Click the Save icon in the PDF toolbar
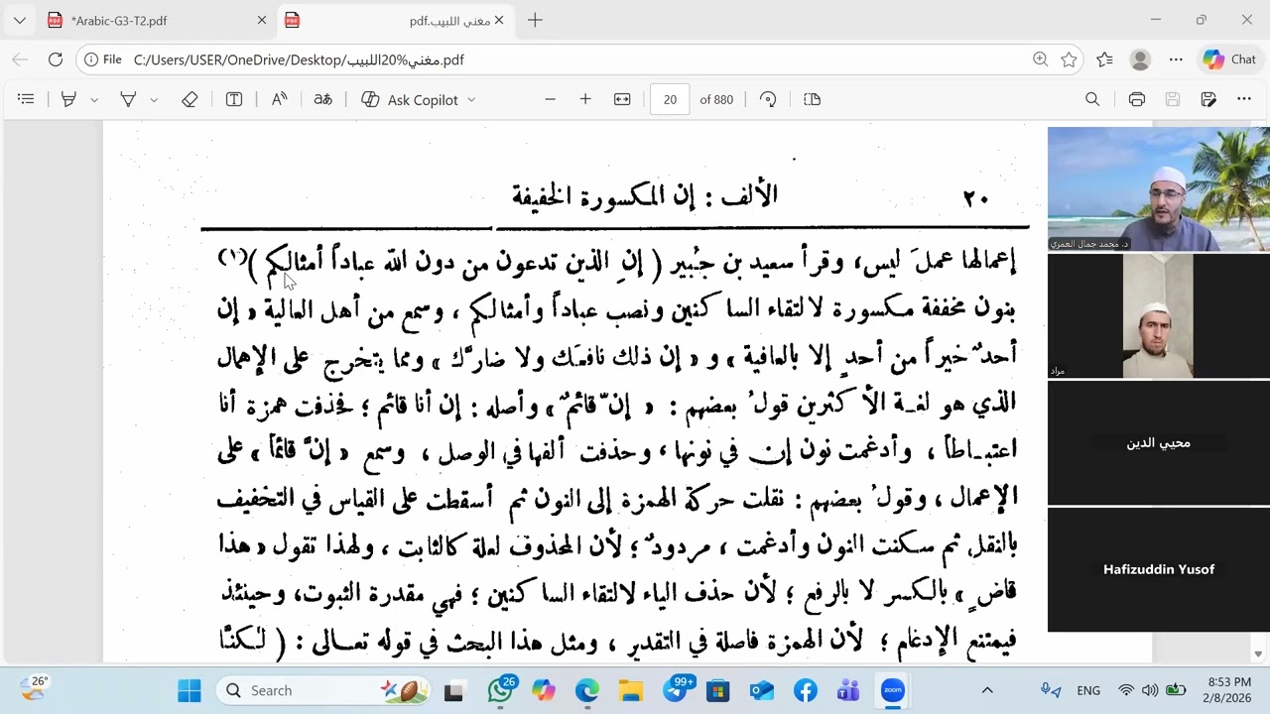The image size is (1270, 714). tap(1173, 99)
